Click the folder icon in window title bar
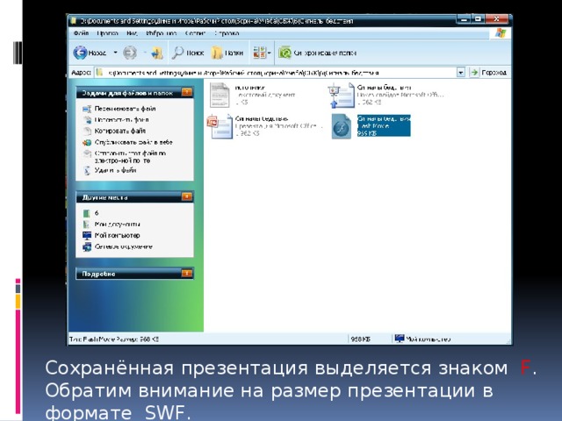The width and height of the screenshot is (562, 421). click(74, 21)
